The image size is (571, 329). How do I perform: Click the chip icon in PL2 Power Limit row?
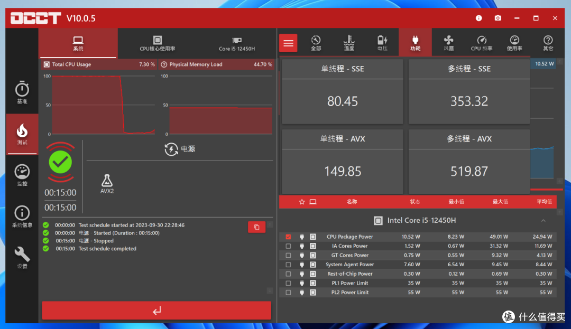click(x=313, y=292)
